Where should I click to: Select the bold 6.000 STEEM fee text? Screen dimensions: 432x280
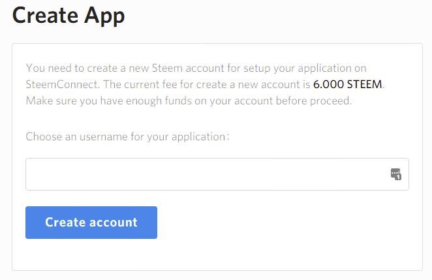pos(347,84)
